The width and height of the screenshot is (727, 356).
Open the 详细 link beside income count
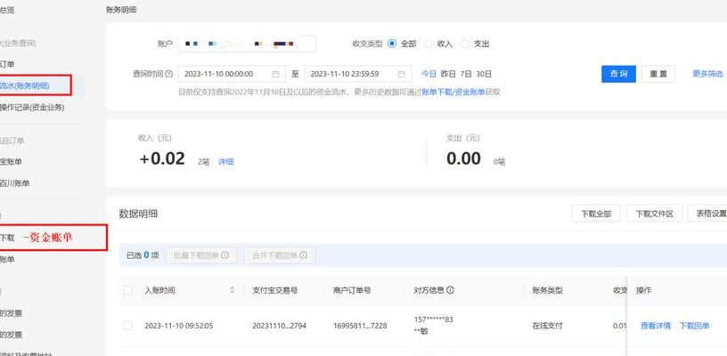coord(225,162)
